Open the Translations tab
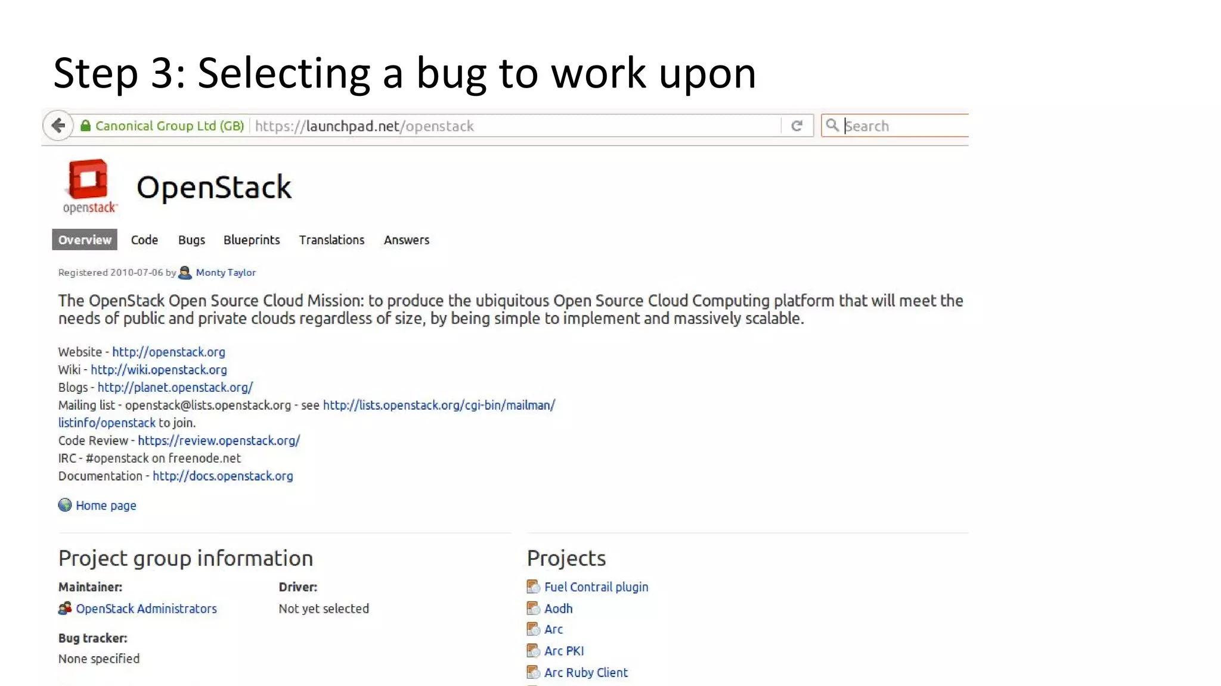 coord(331,240)
